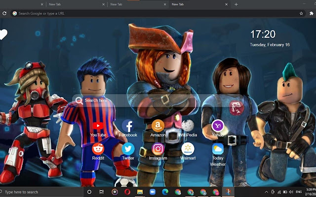Image resolution: width=316 pixels, height=197 pixels.
Task: Bookmark this tab with the star icon
Action: click(301, 13)
